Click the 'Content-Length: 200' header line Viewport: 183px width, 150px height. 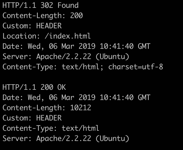pyautogui.click(x=43, y=16)
